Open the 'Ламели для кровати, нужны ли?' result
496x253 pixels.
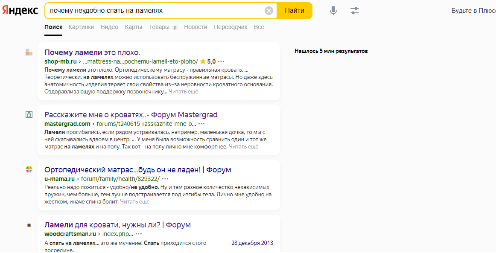(117, 225)
